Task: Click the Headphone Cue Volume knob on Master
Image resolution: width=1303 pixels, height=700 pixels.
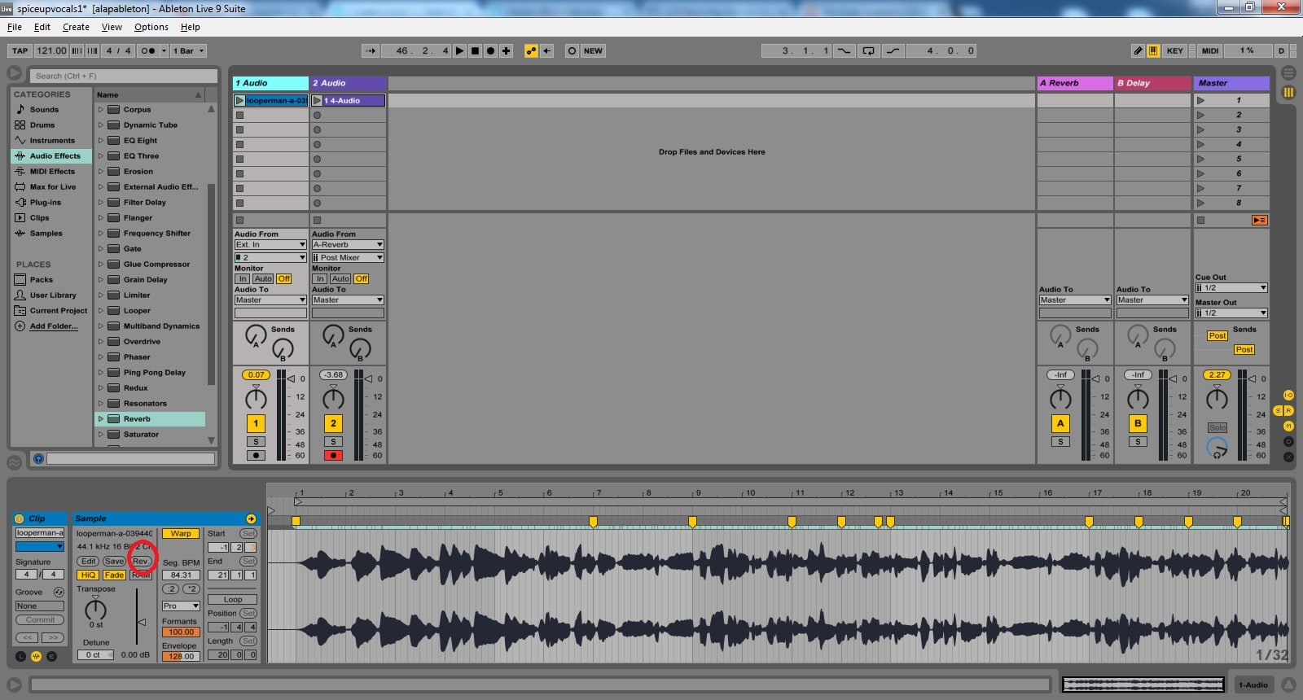Action: [x=1217, y=447]
